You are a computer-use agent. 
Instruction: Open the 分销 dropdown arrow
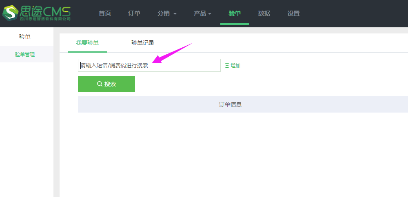(175, 14)
